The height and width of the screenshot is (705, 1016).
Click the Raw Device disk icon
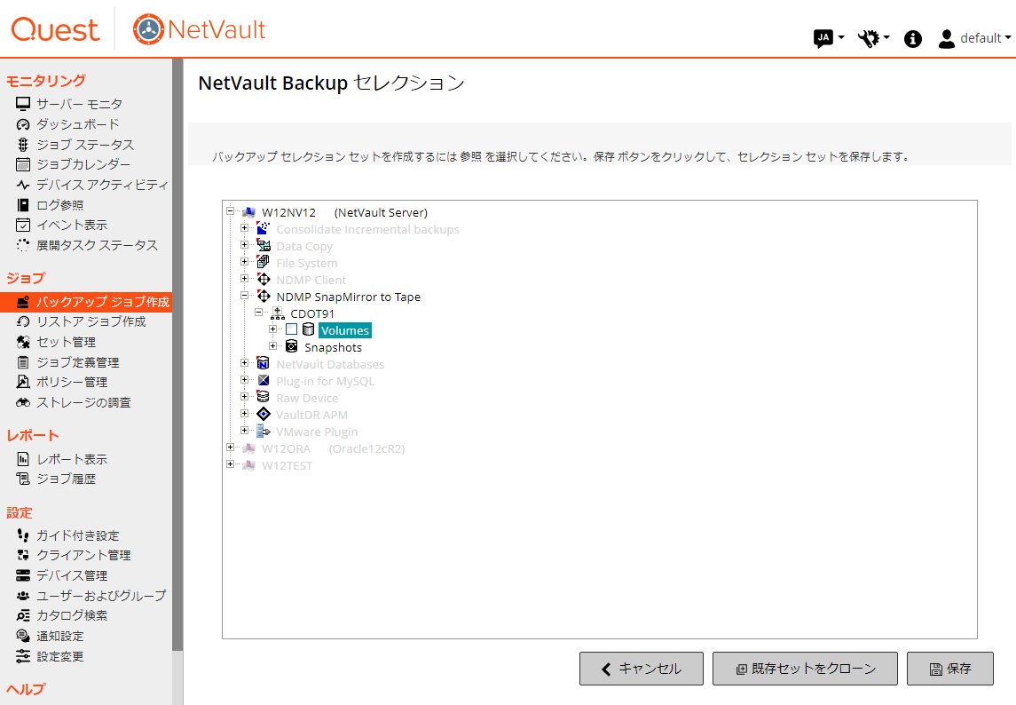click(263, 398)
